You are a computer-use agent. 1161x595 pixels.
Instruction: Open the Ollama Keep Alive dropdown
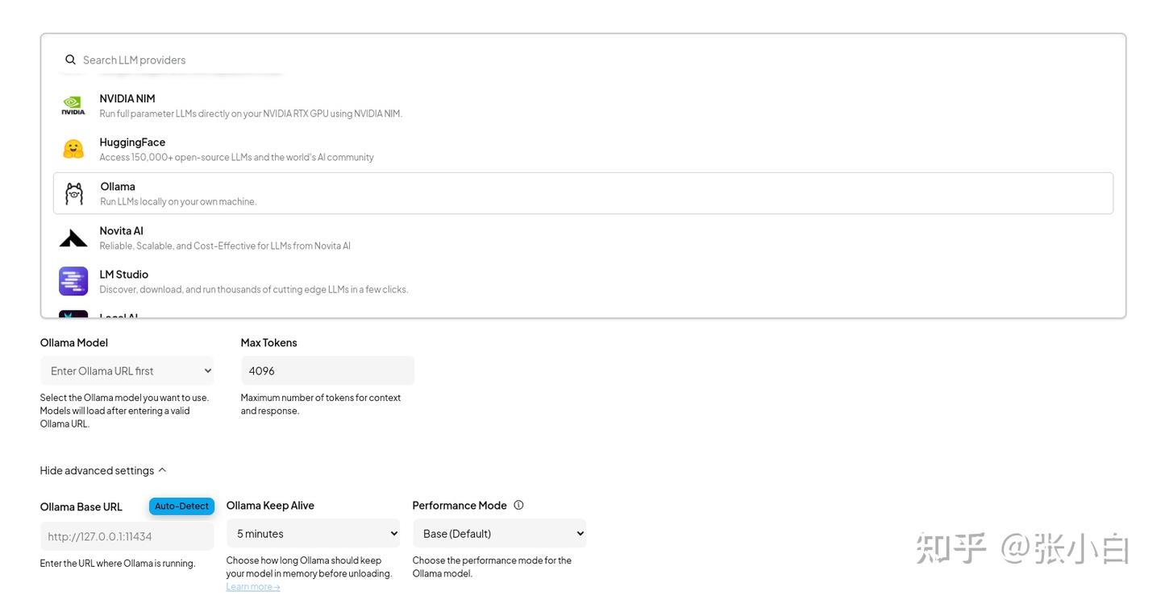(x=313, y=533)
